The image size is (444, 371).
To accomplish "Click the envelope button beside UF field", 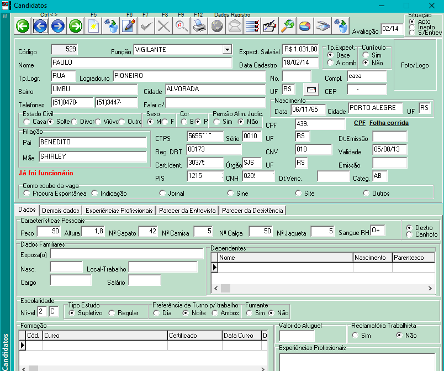I will point(311,90).
